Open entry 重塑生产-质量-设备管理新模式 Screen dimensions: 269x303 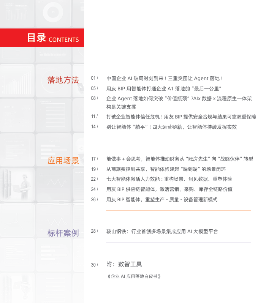(x=162, y=199)
